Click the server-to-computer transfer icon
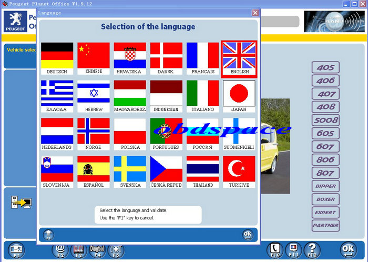This screenshot has height=262, width=368. click(x=21, y=203)
